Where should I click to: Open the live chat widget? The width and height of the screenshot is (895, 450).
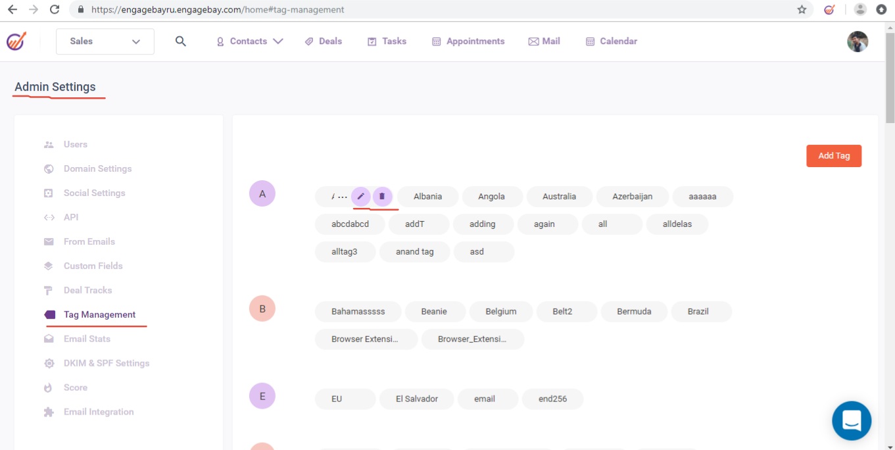pos(851,420)
